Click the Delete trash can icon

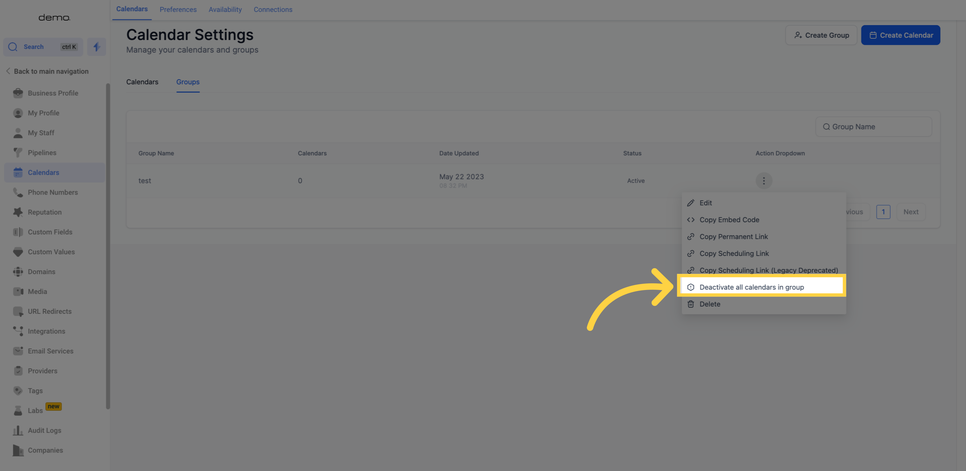point(690,304)
